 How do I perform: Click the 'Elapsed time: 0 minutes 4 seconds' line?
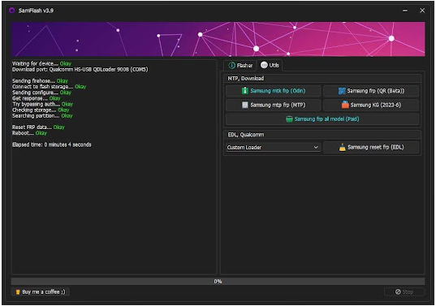point(52,144)
